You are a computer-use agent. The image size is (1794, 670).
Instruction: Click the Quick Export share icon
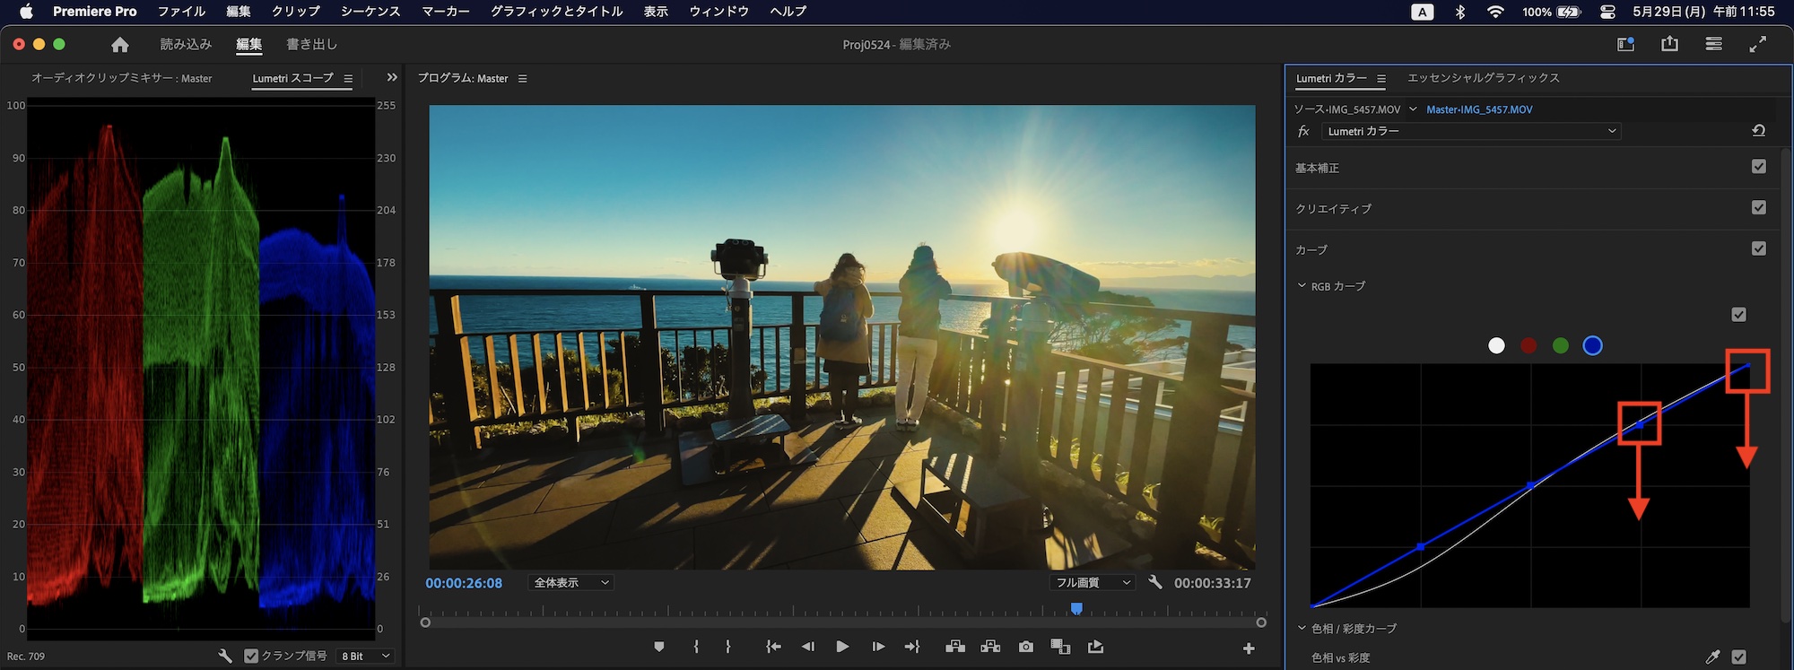(1669, 44)
